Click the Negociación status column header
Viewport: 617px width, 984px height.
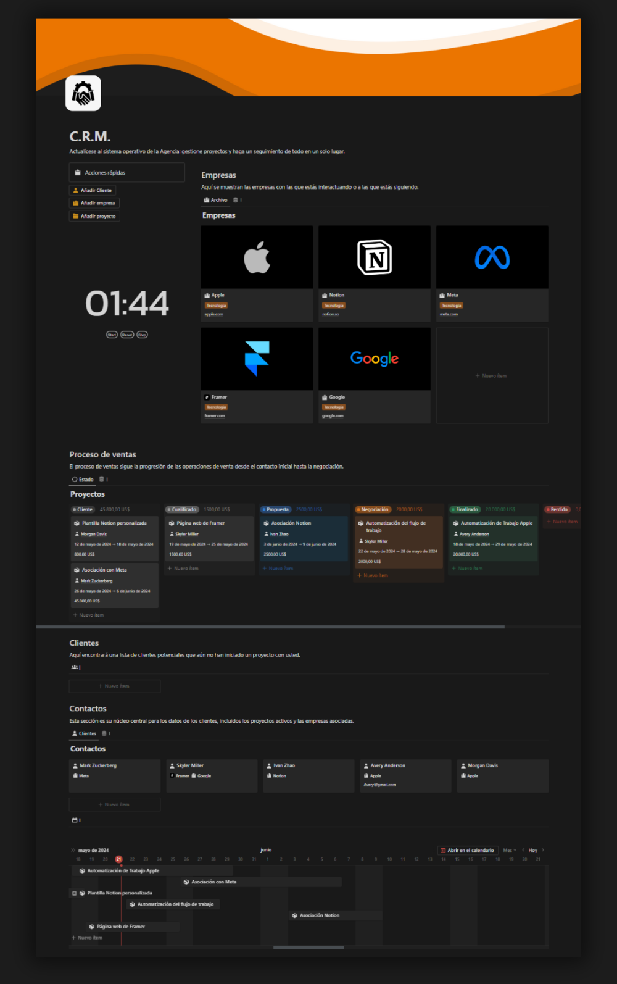373,509
